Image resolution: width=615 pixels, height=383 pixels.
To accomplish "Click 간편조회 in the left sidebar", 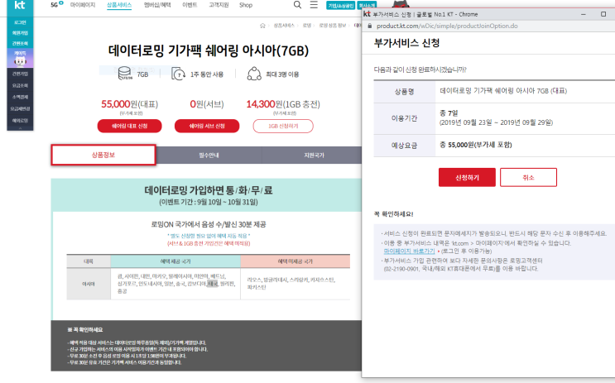I will (x=20, y=43).
